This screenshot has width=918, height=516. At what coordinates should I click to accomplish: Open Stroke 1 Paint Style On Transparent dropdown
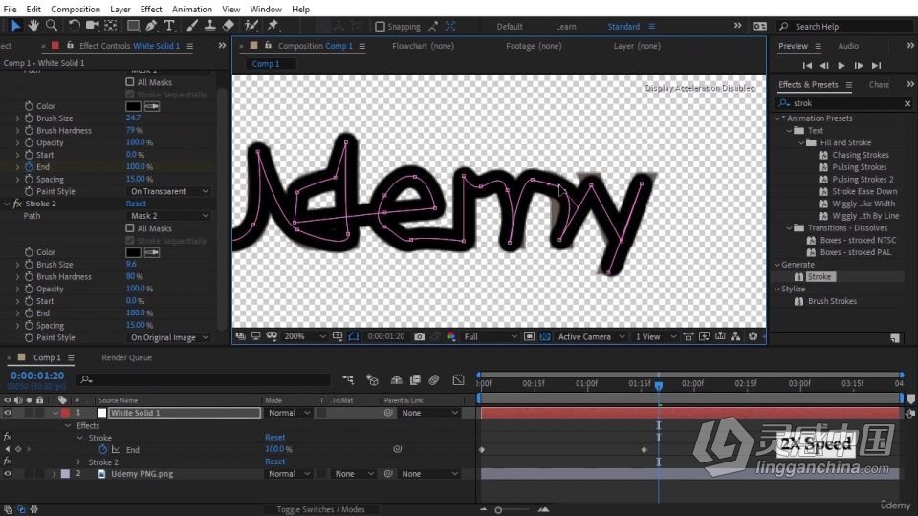(x=170, y=191)
